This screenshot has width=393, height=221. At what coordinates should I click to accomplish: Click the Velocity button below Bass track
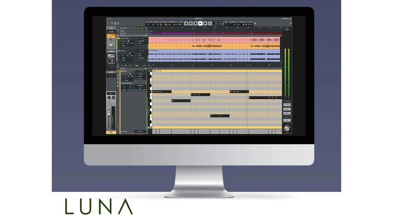[140, 131]
